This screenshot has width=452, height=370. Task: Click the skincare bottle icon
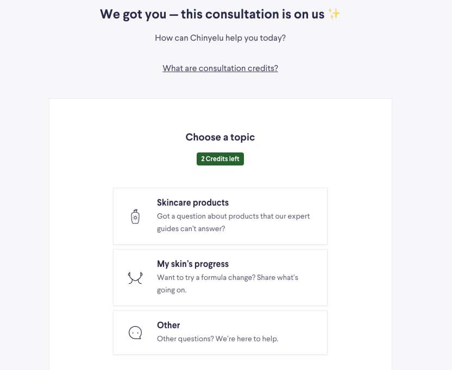135,216
